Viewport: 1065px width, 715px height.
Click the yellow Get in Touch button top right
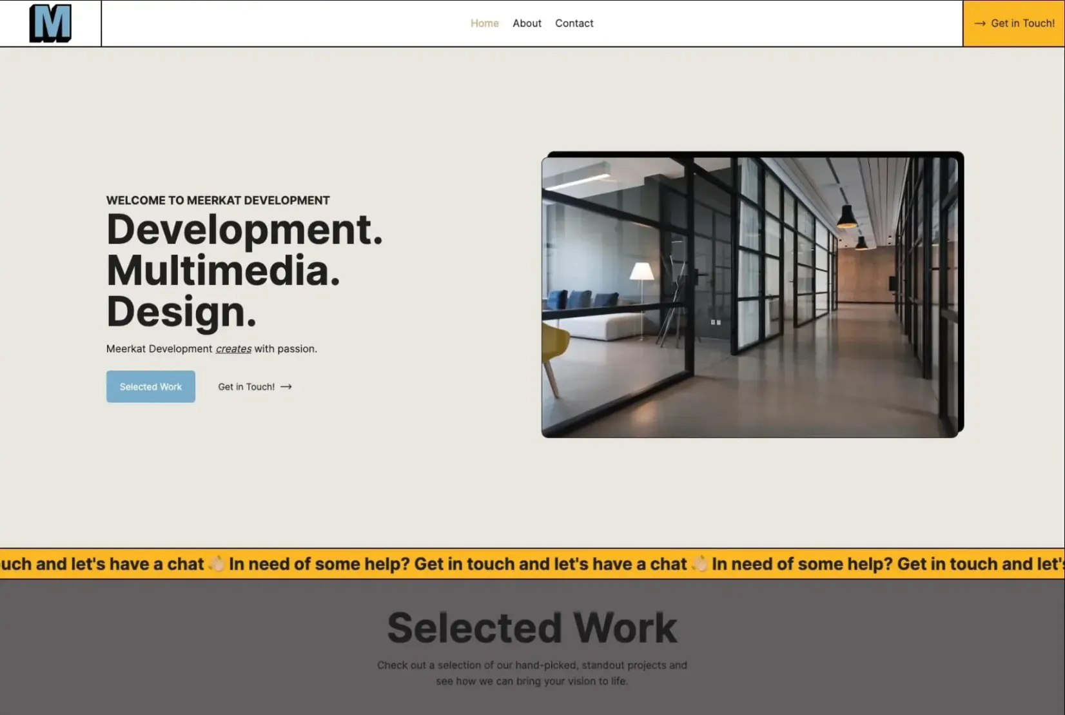coord(1013,23)
